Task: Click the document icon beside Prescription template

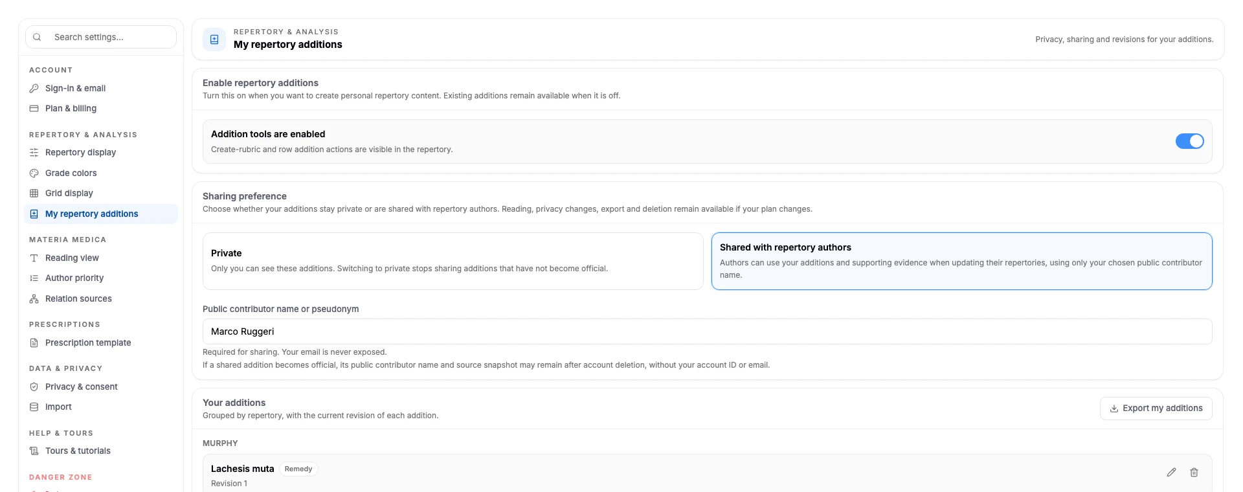Action: 34,342
